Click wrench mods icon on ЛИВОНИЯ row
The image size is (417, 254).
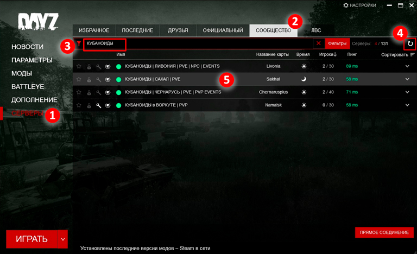(x=98, y=67)
